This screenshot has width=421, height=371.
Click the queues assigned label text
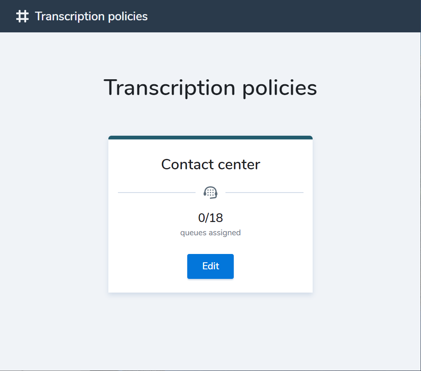210,232
